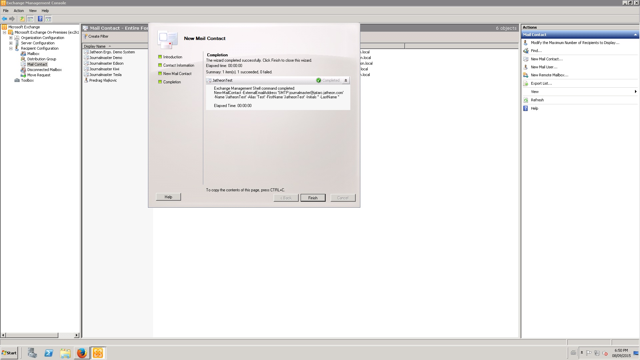
Task: Collapse the Mail Contact actions section
Action: [635, 35]
